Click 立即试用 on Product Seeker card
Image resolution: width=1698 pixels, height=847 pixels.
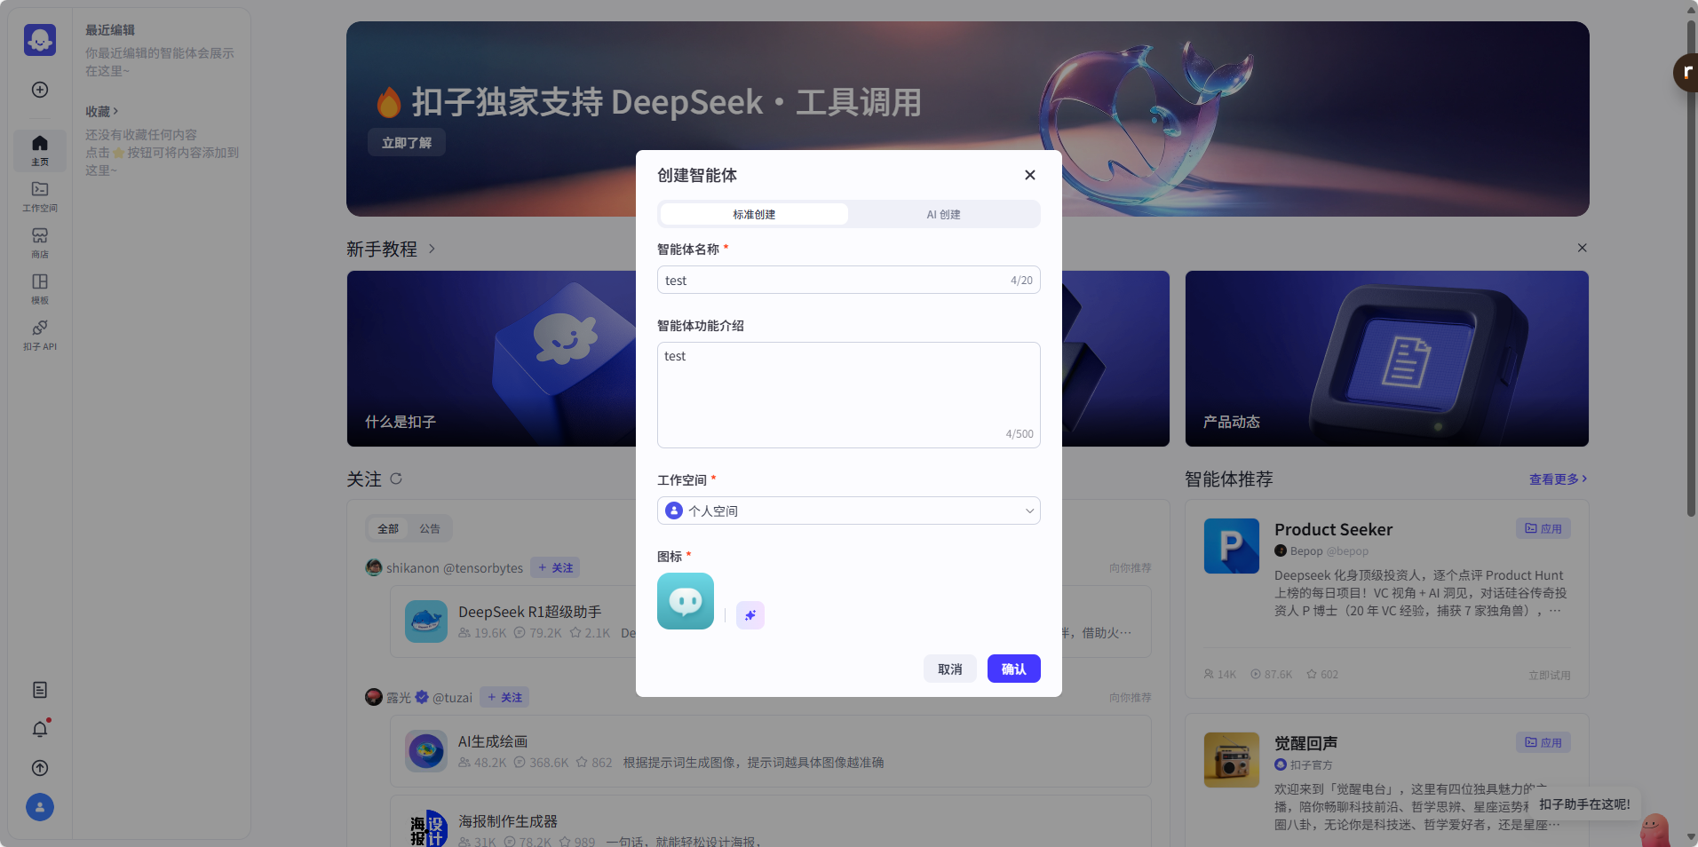coord(1549,675)
